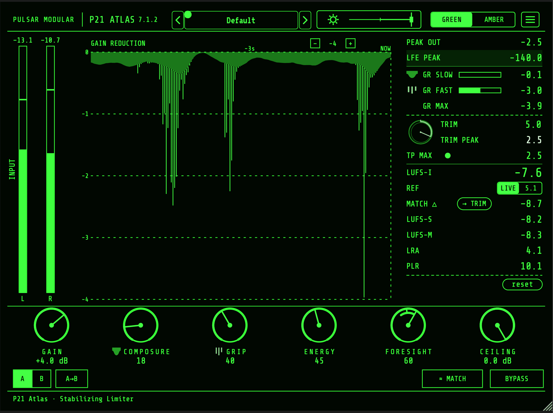Click the brightness slider handle

[x=411, y=20]
